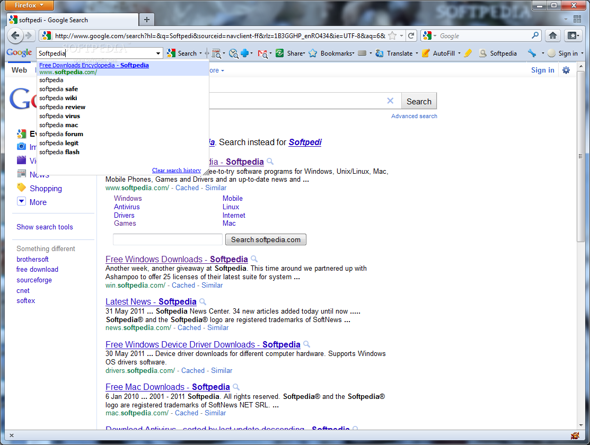Go forward using the browser forward arrow

tap(29, 35)
